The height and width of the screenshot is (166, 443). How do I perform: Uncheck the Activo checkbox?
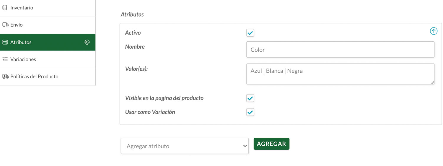250,33
